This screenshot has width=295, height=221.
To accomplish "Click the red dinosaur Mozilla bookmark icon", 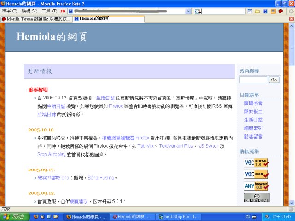I will (281, 11).
